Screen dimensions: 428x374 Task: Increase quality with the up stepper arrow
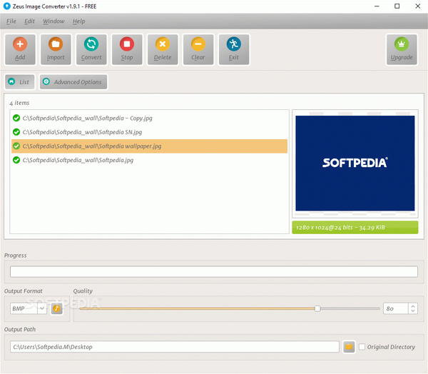point(413,306)
